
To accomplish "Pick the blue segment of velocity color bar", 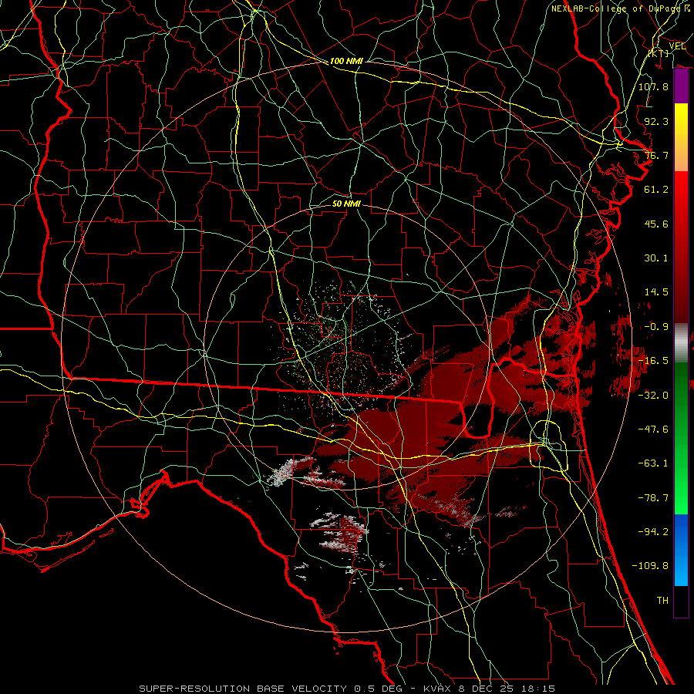I will click(x=681, y=550).
